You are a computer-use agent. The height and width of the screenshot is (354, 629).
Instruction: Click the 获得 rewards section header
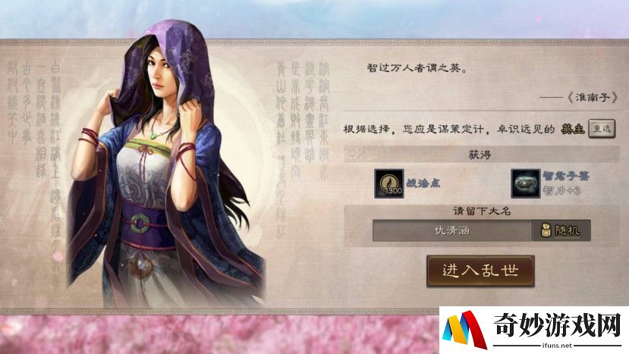point(481,155)
